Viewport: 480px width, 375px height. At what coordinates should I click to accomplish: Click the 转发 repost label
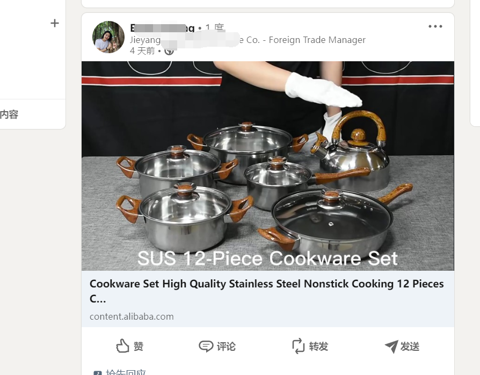pos(318,347)
